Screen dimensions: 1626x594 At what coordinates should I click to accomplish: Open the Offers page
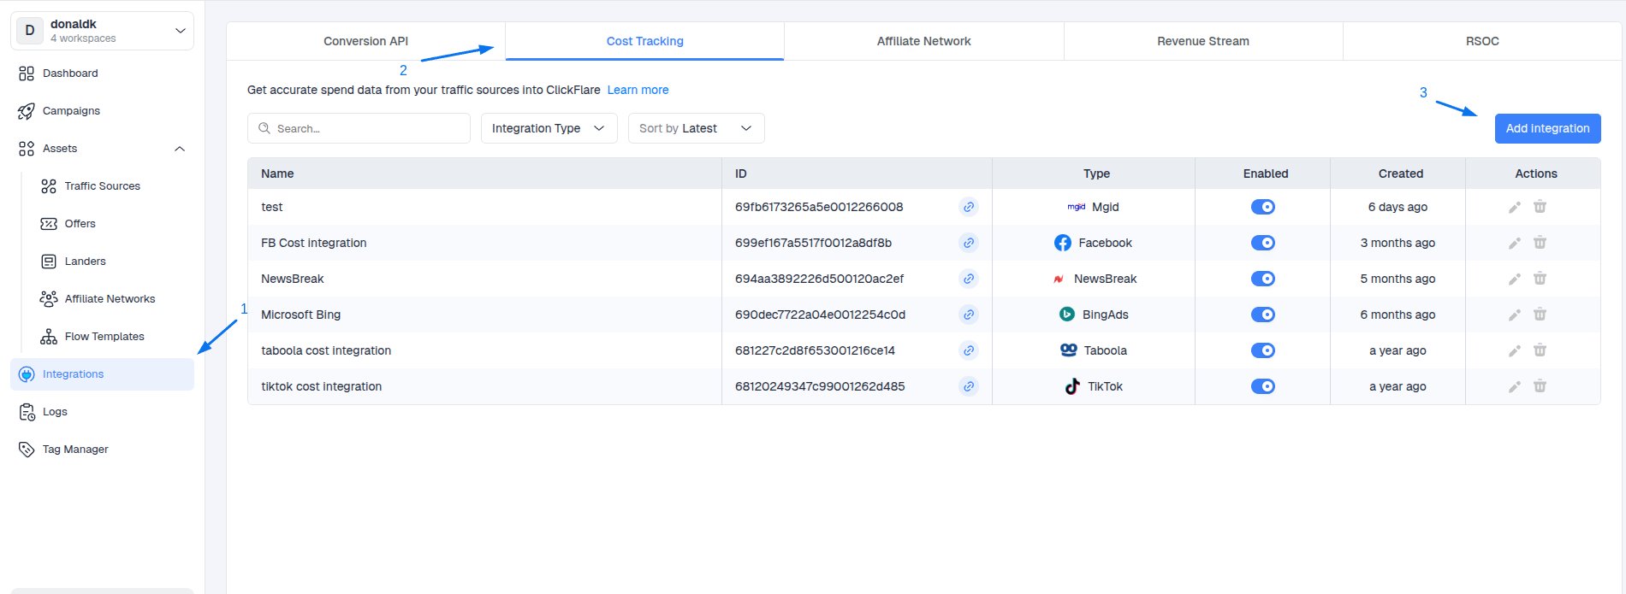pos(113,224)
